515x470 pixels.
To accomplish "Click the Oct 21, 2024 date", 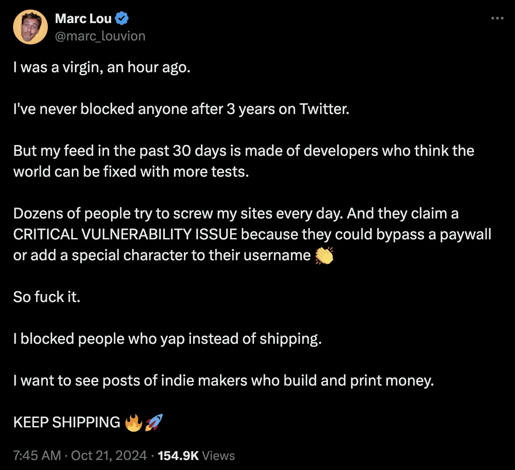I will (x=109, y=456).
